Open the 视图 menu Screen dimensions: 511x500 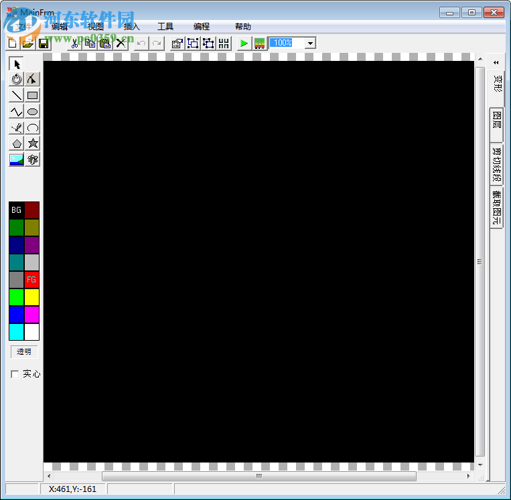96,27
